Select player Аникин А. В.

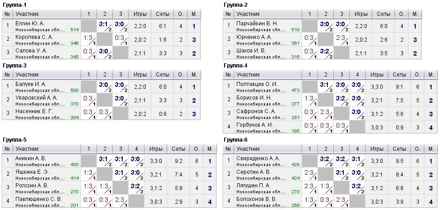point(31,158)
